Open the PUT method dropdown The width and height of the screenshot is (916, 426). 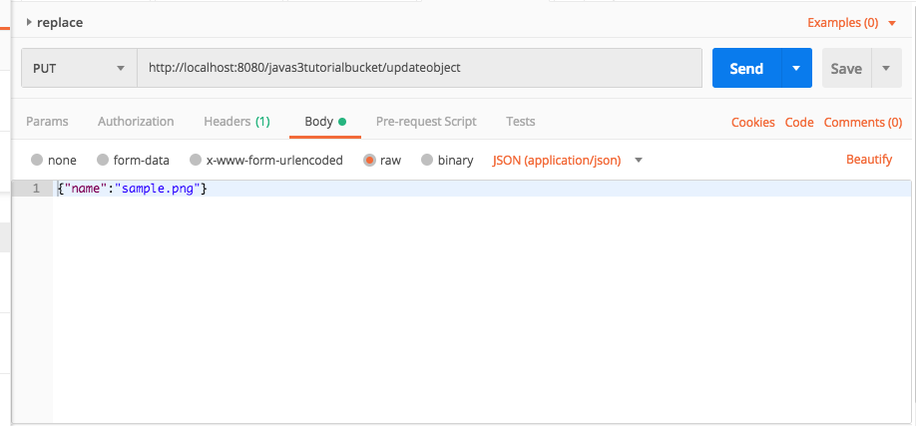tap(80, 68)
